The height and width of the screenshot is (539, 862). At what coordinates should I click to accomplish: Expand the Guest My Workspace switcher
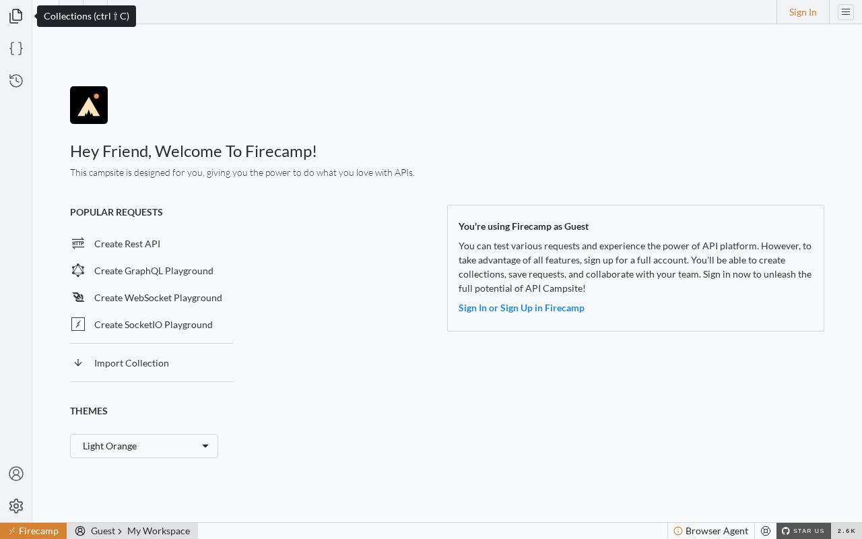coord(133,531)
